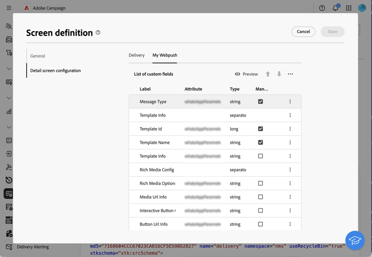Click the history clock icon in sidebar

click(9, 180)
